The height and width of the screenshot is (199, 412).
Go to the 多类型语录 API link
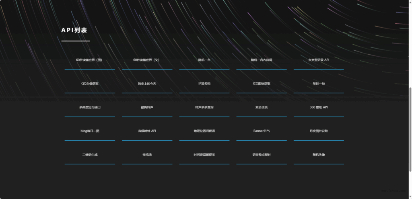click(319, 60)
